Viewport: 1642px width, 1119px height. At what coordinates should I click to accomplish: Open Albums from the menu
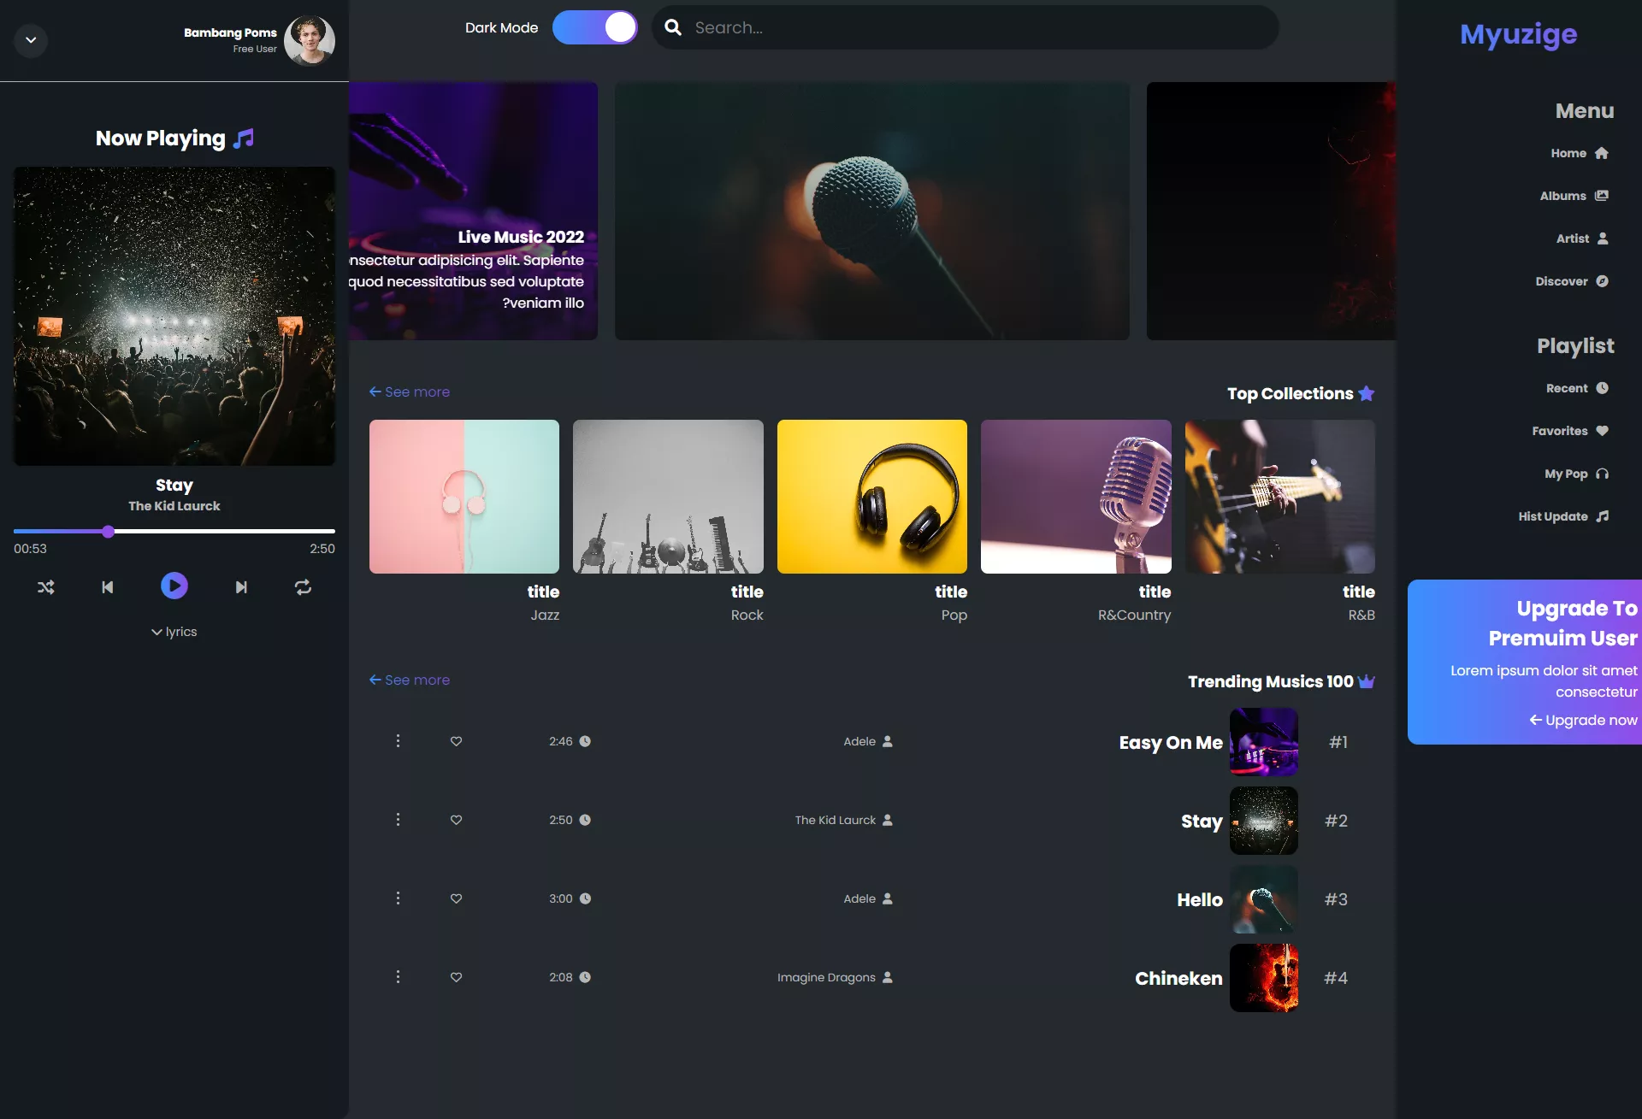pyautogui.click(x=1574, y=196)
